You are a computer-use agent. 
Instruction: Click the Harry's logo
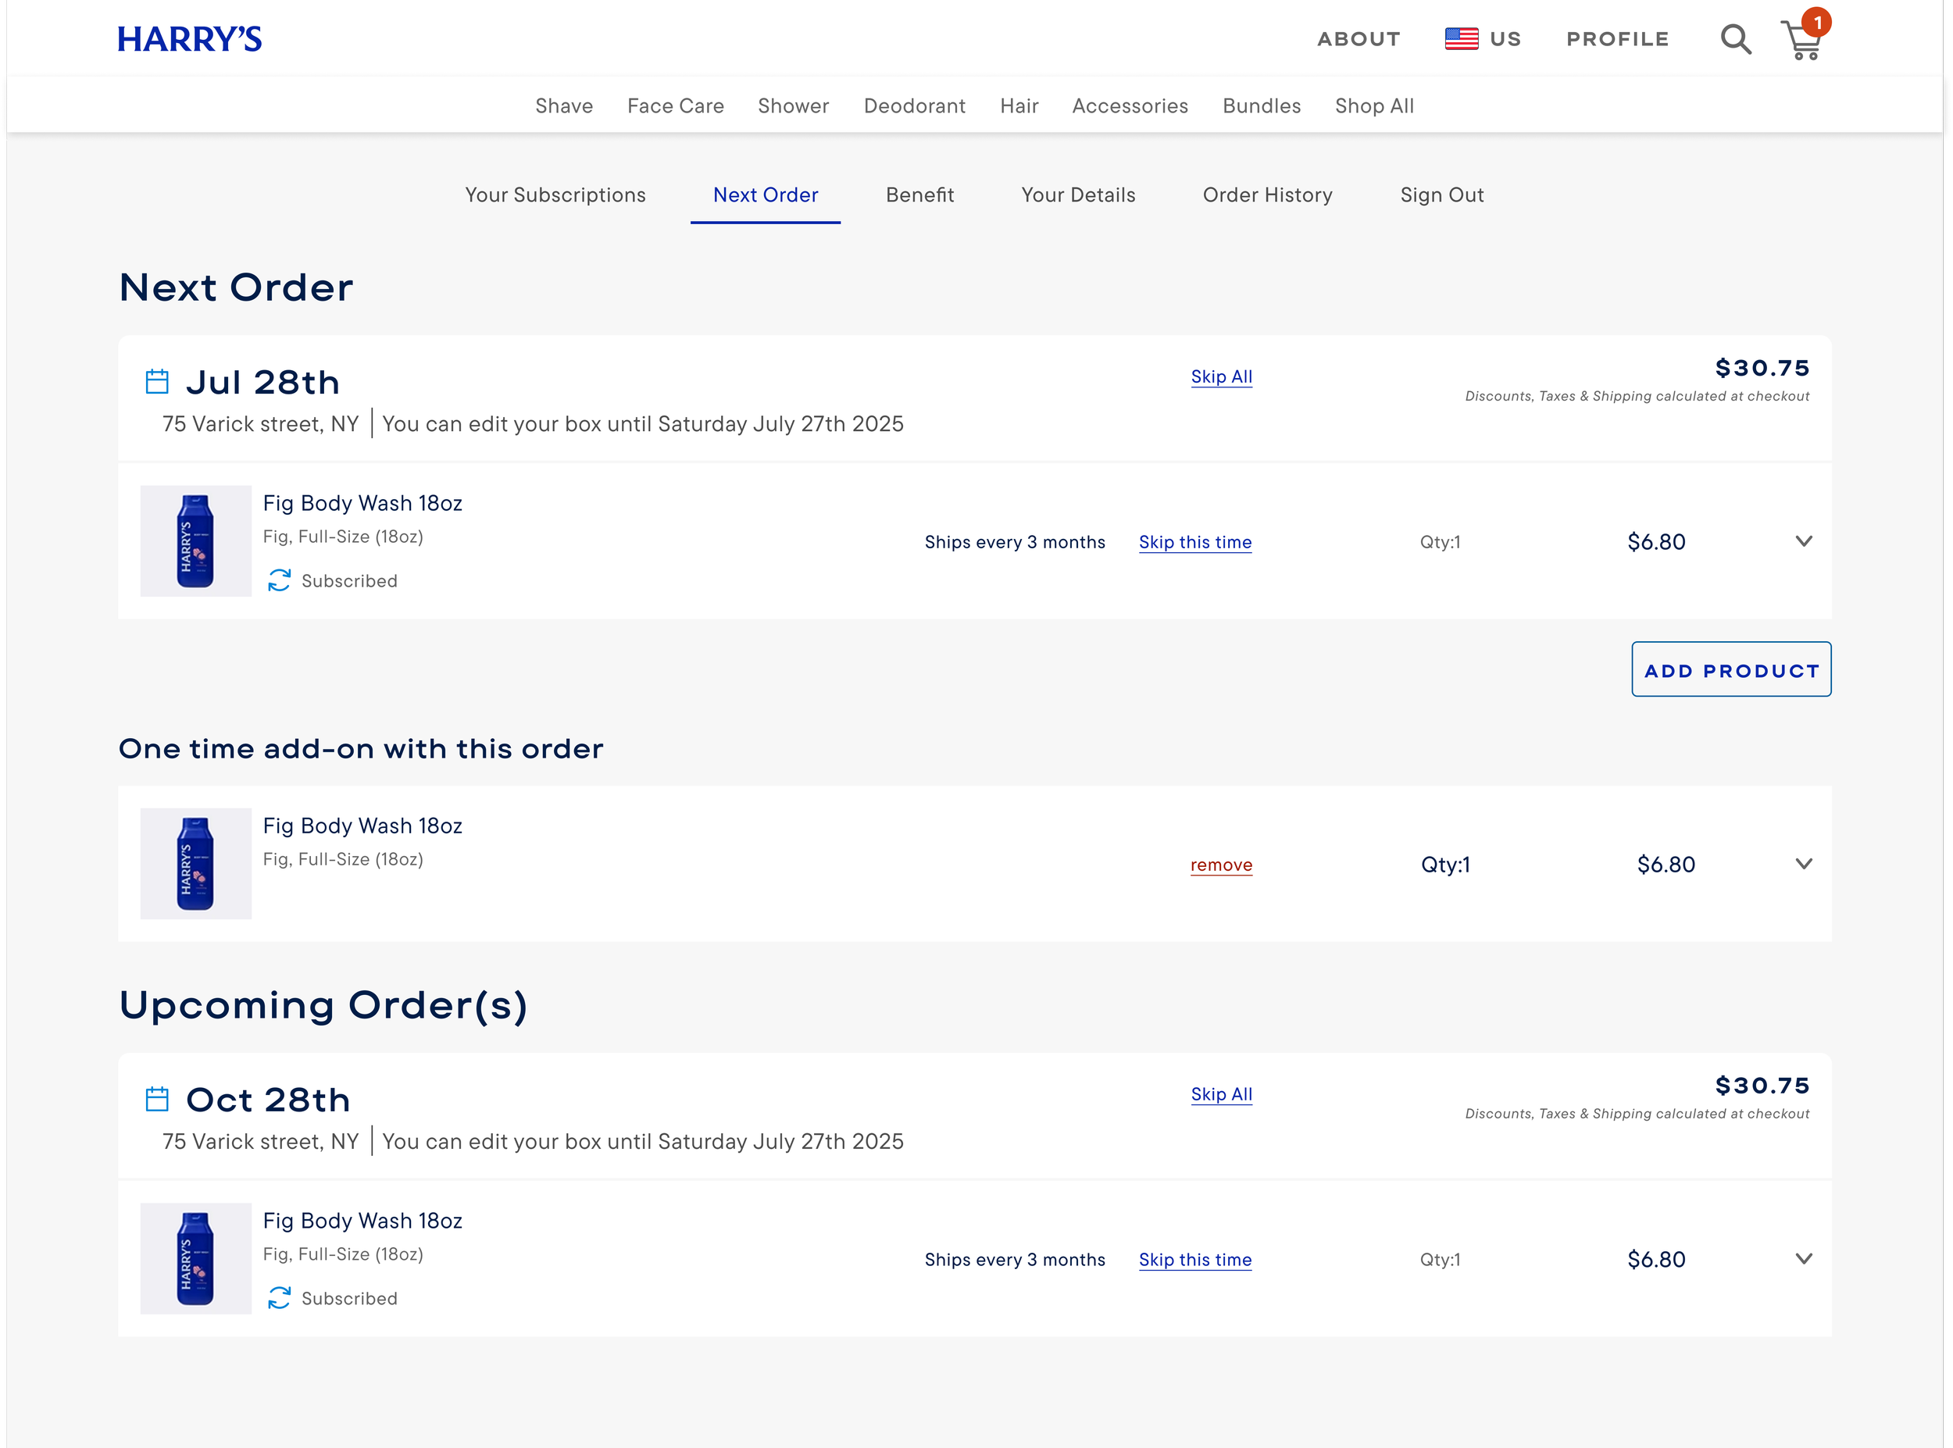pos(189,40)
